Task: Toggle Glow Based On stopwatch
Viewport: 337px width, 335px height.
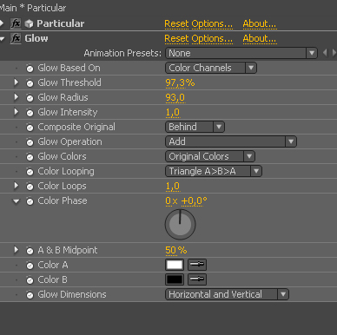Action: pos(30,69)
